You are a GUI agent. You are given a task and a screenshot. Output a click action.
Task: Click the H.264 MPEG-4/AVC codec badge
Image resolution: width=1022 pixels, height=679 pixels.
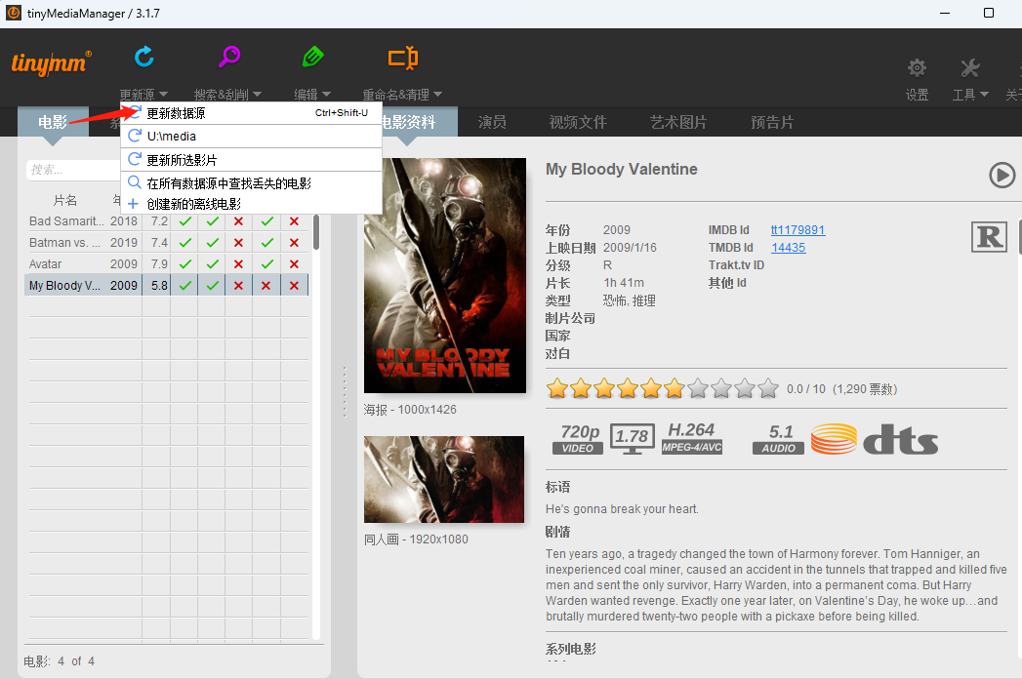[x=691, y=438]
